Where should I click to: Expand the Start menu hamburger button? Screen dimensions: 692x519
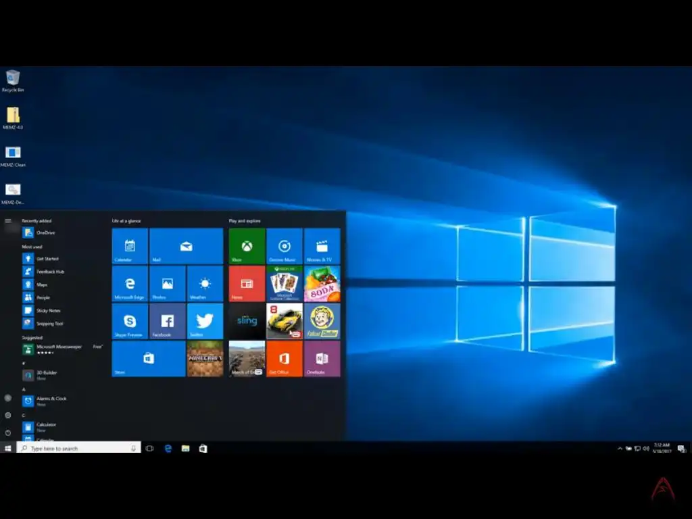coord(8,221)
